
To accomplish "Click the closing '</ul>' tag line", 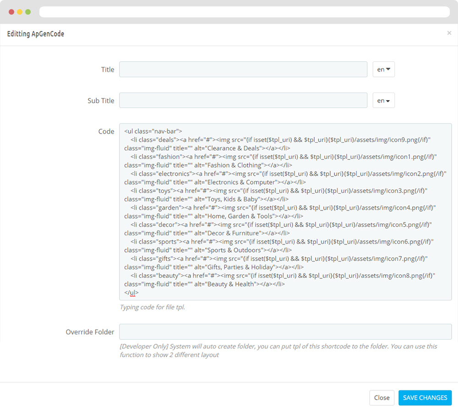I will [131, 292].
